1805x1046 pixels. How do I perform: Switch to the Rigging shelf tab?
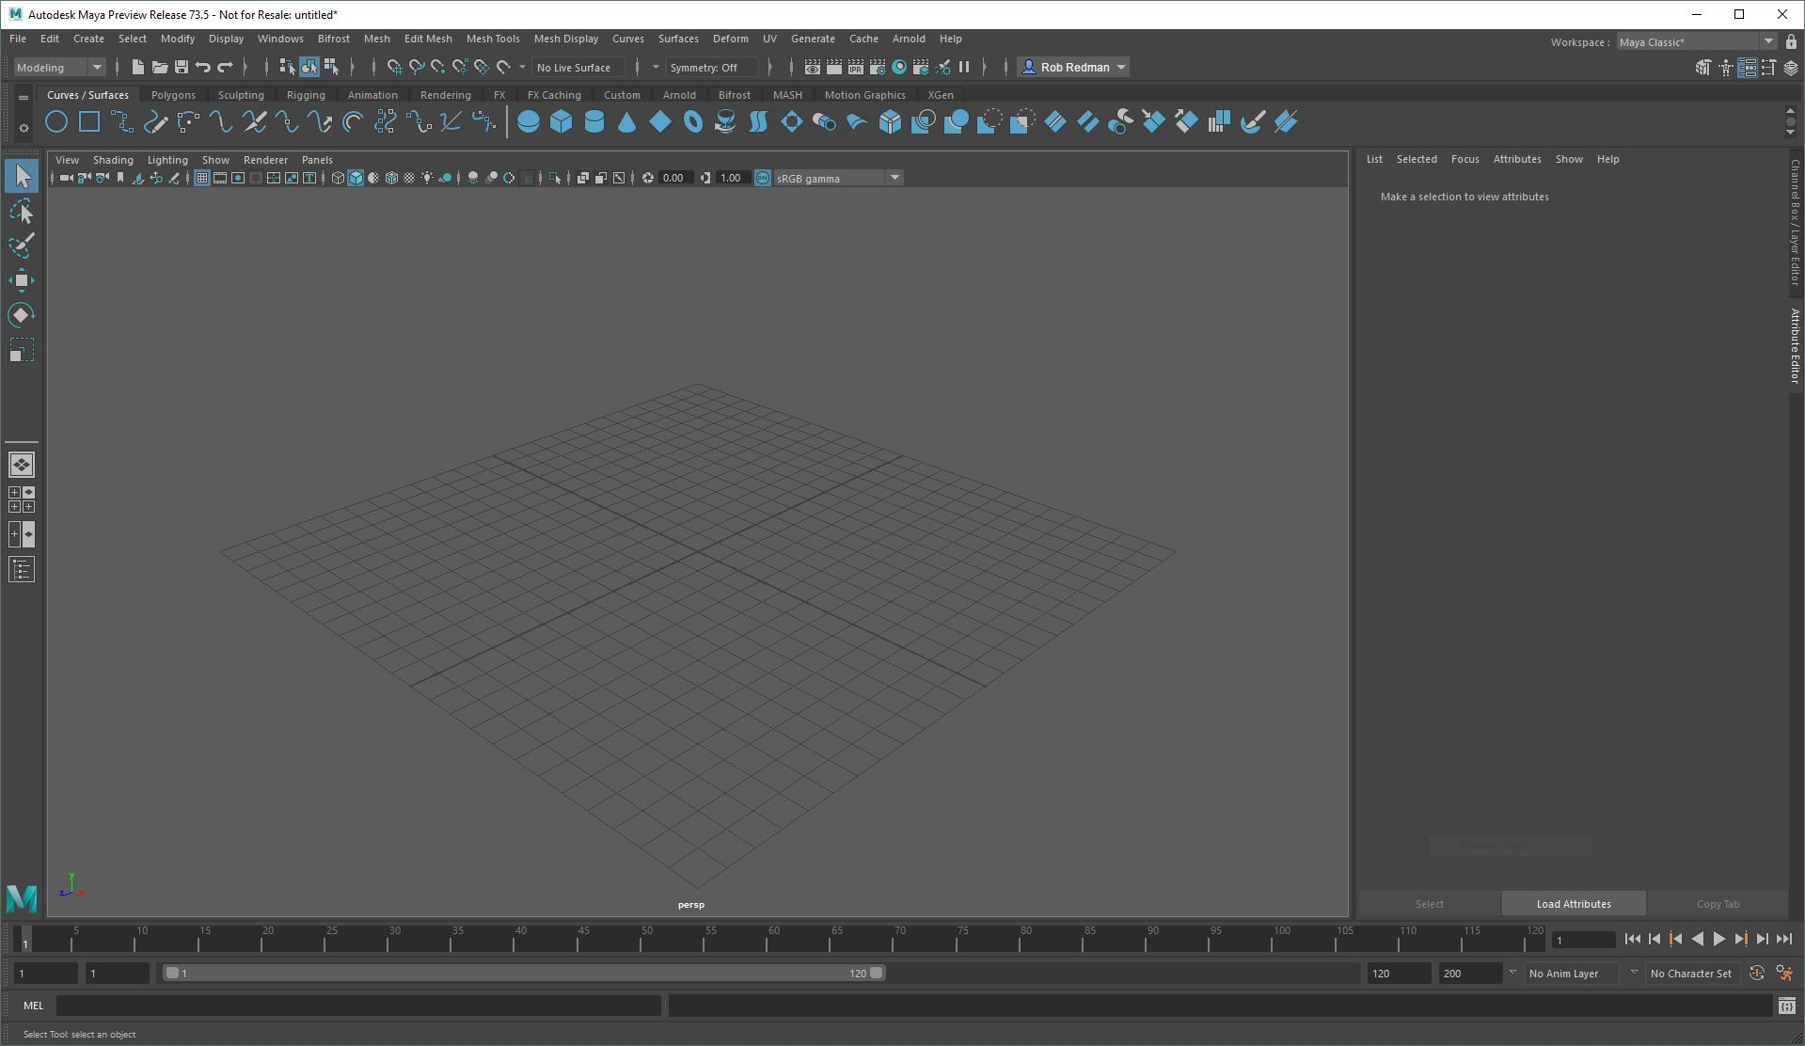[306, 95]
